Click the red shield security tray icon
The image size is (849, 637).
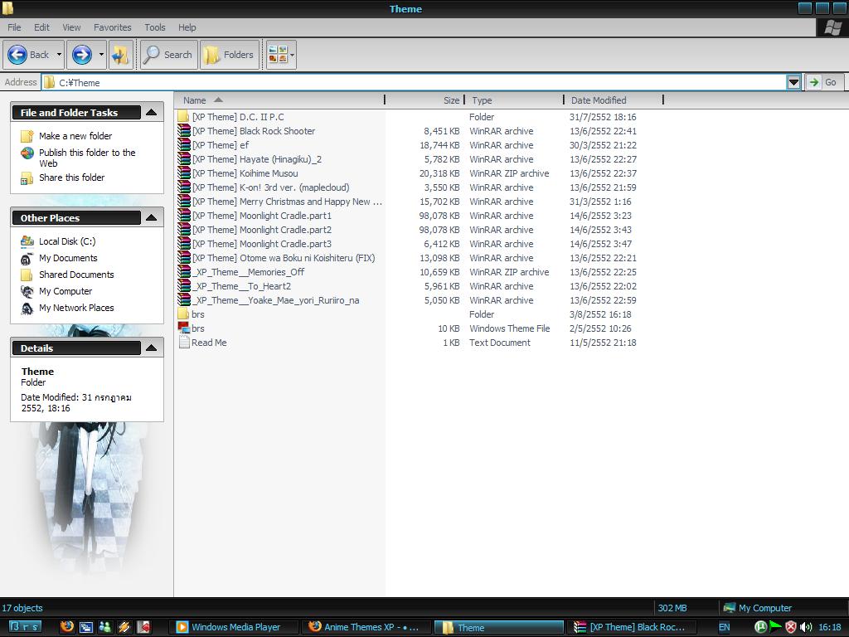791,627
